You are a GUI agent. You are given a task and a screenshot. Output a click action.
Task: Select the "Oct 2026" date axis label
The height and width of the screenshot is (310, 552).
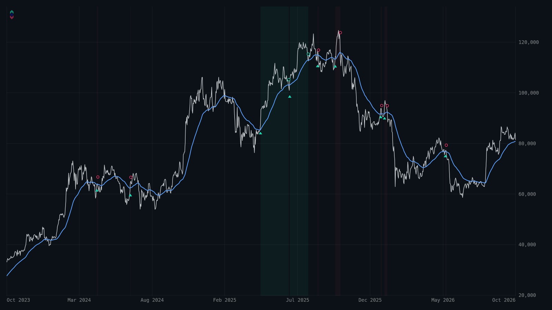(504, 300)
